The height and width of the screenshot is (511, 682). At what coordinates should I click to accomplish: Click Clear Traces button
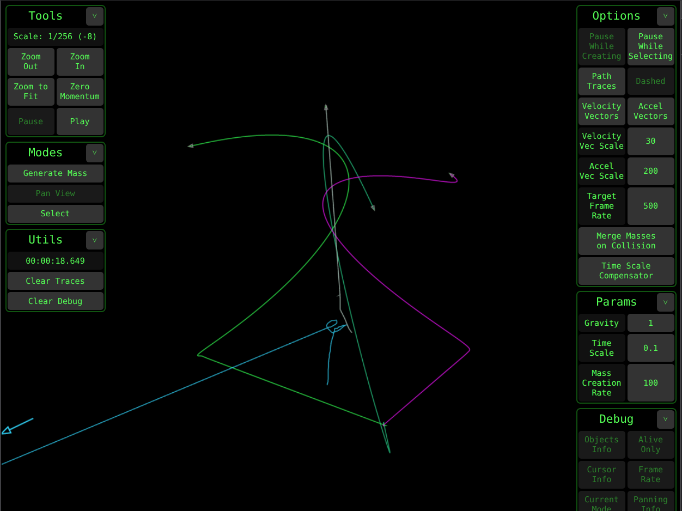tap(56, 281)
